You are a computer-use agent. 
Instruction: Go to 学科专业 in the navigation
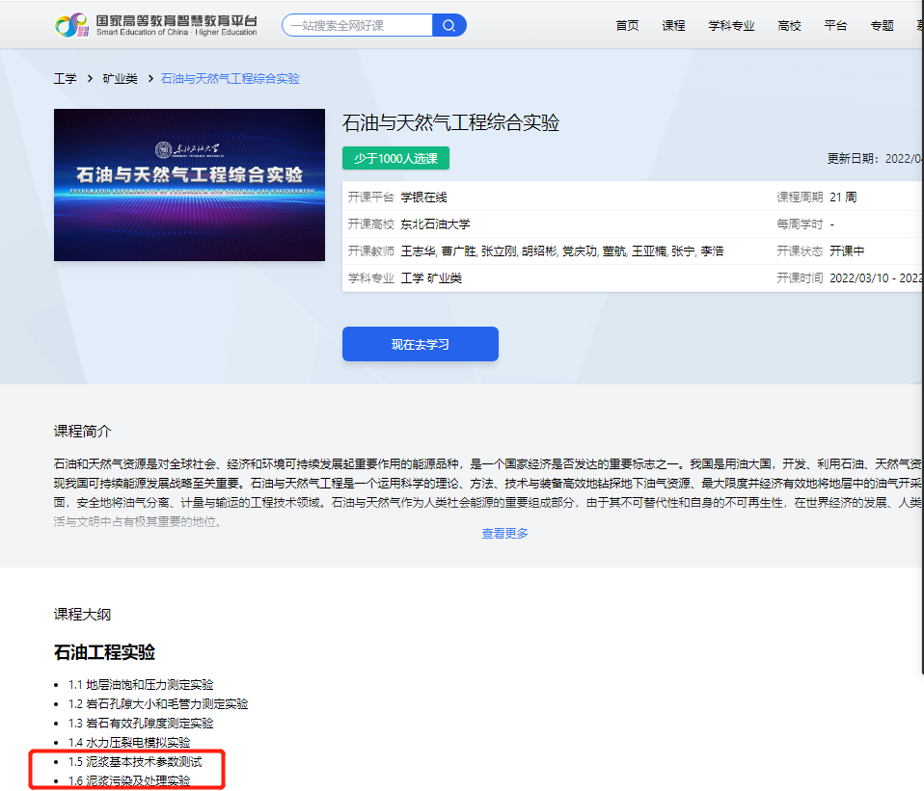click(x=731, y=26)
